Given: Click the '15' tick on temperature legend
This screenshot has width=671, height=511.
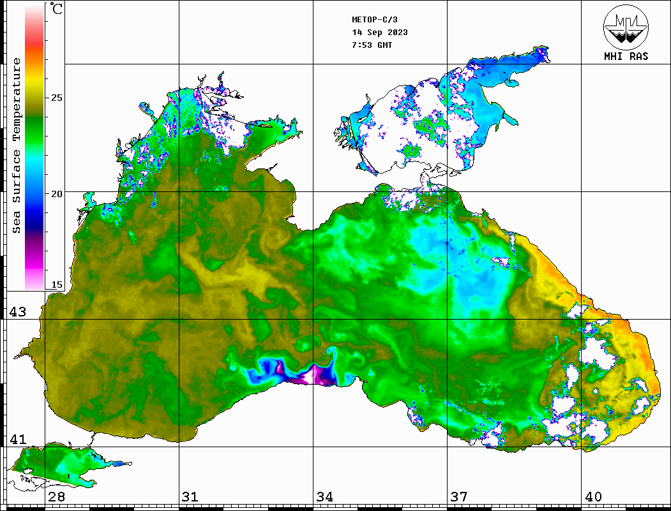Looking at the screenshot, I should pyautogui.click(x=56, y=285).
